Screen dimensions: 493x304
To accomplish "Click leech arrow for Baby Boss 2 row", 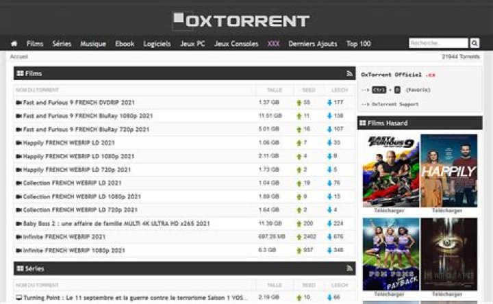I will coord(329,223).
